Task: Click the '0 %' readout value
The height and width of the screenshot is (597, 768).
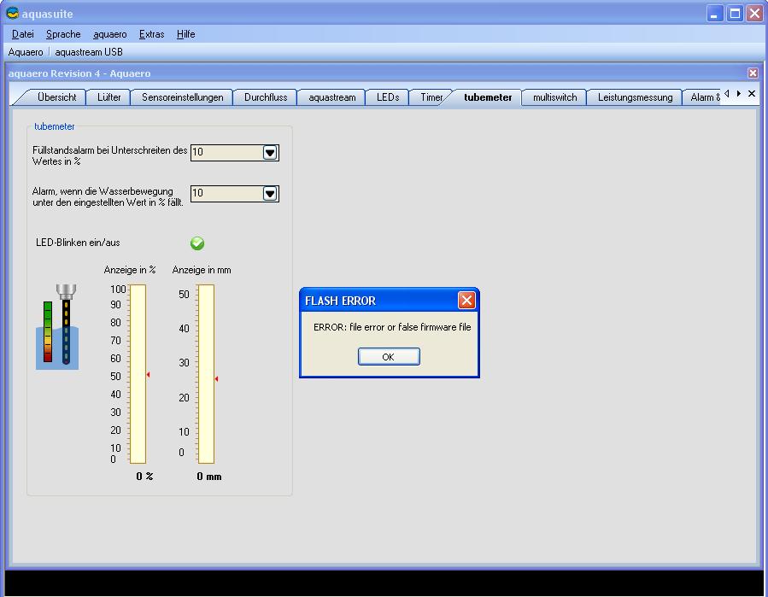Action: coord(144,476)
